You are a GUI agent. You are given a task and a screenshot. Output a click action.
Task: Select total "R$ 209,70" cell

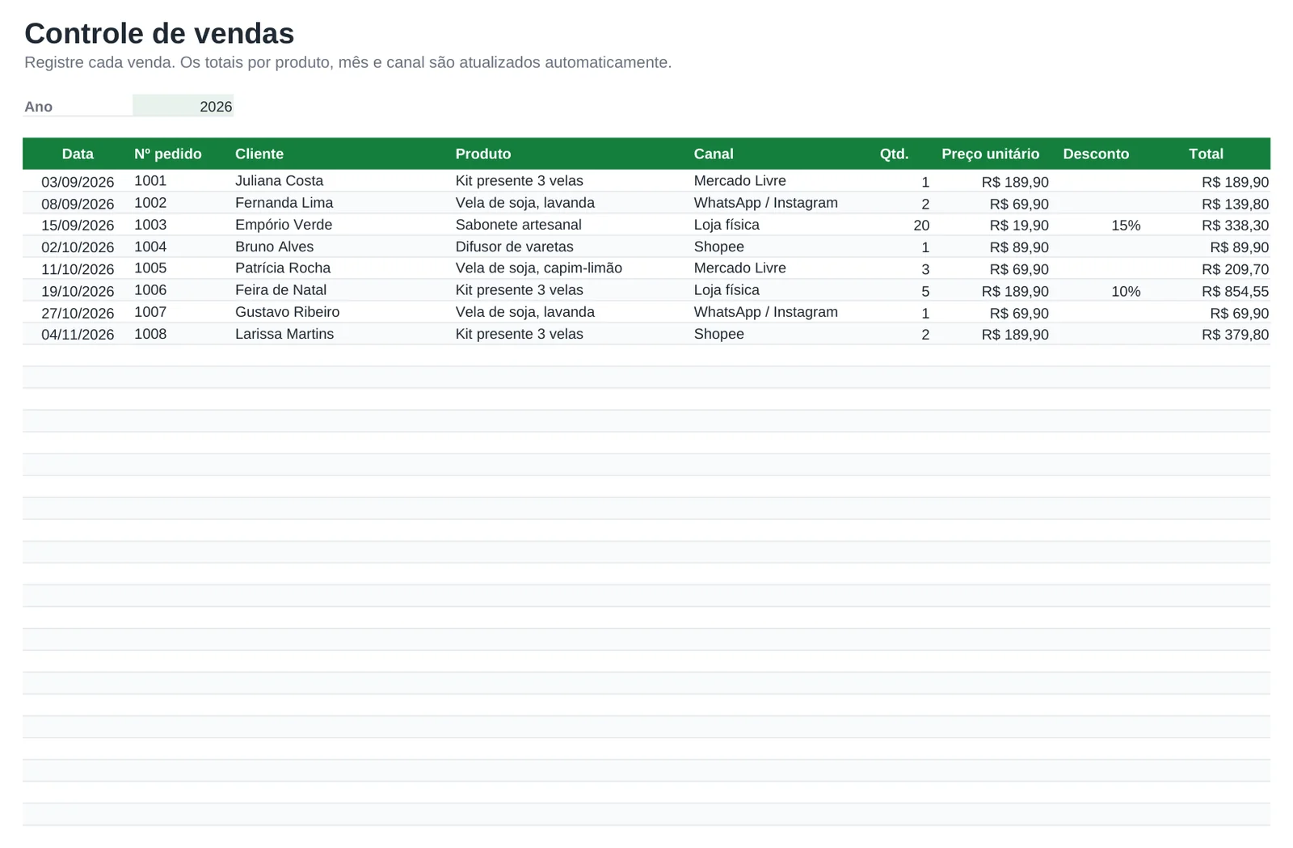tap(1206, 268)
